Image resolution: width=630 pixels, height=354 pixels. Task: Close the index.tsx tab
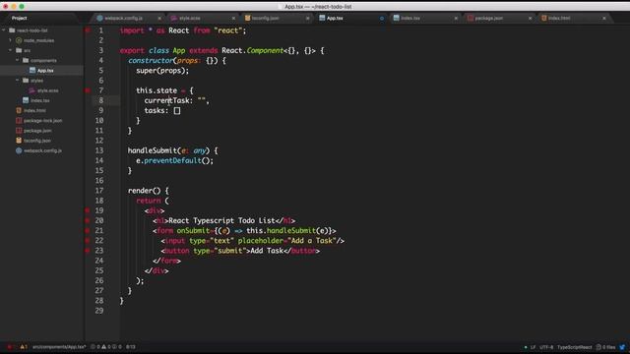(456, 18)
